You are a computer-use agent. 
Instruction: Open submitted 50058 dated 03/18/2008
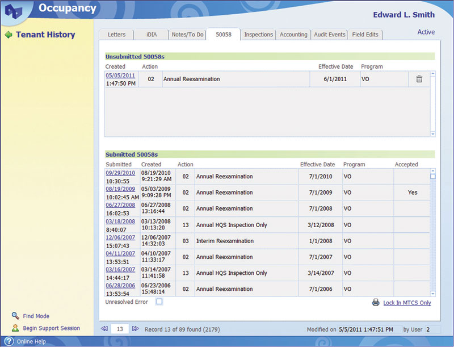pos(120,221)
